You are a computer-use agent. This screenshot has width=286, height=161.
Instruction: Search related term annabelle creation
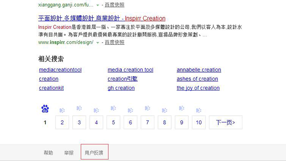click(199, 70)
